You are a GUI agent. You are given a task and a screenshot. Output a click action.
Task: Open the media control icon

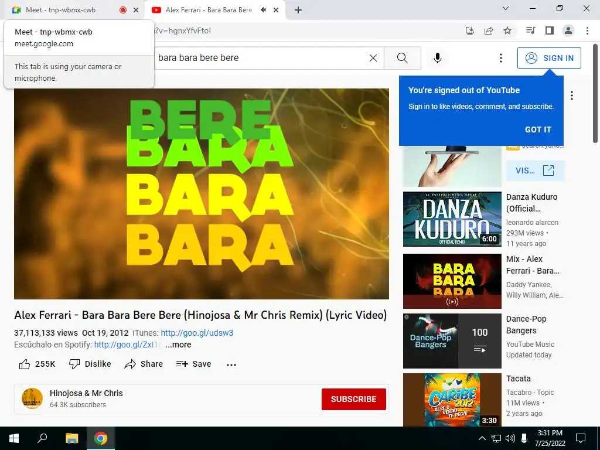[x=530, y=30]
